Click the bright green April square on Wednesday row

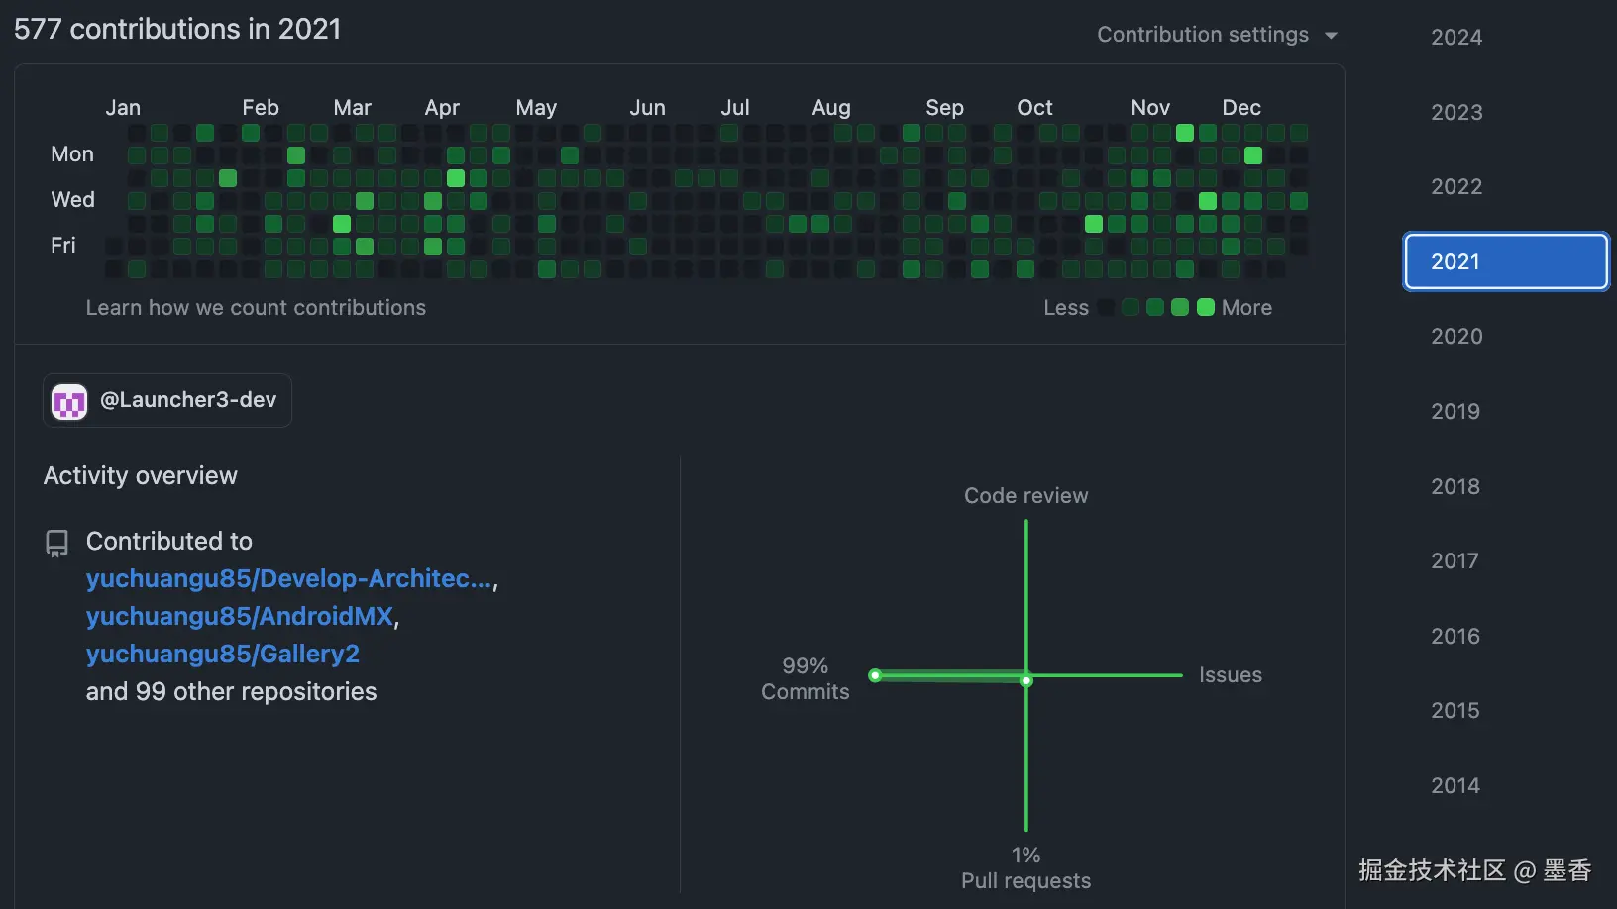point(432,200)
